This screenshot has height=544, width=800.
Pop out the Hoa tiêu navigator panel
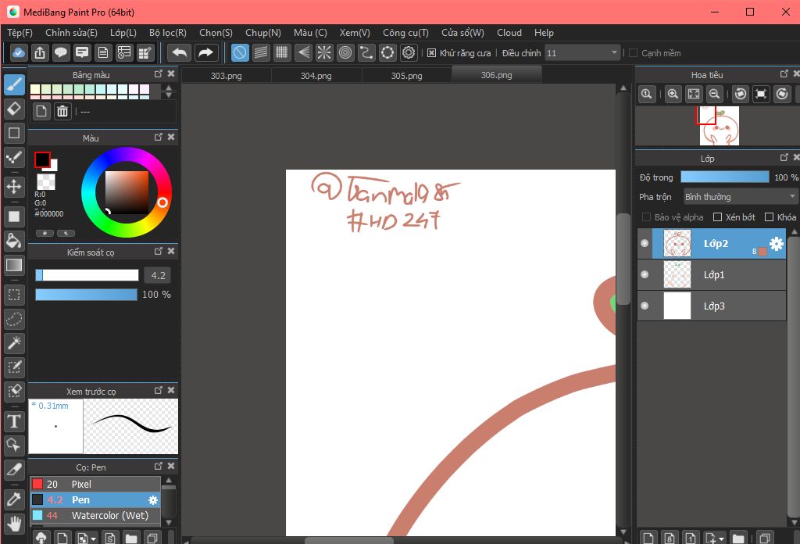click(784, 74)
